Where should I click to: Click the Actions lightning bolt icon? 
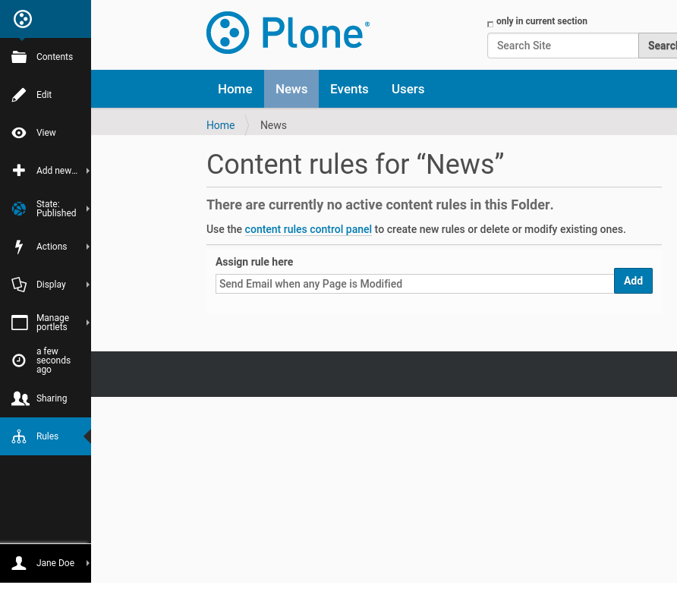coord(19,247)
